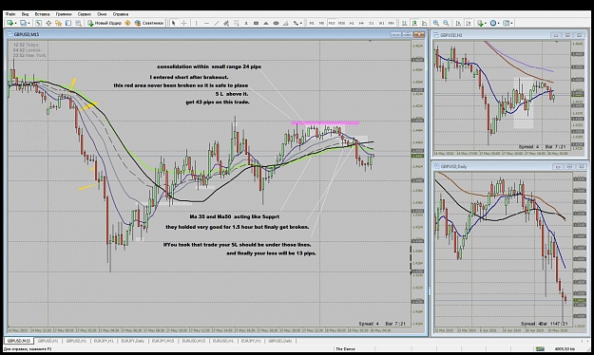Screen dimensions: 594x355
Task: Set chart type to line chart
Action: click(x=424, y=23)
